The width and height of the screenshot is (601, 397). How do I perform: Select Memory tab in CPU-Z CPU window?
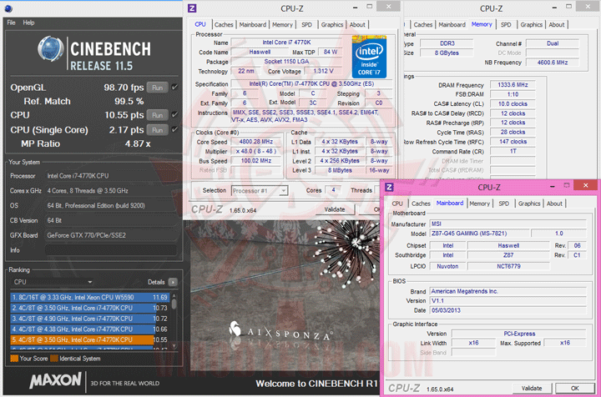click(282, 24)
